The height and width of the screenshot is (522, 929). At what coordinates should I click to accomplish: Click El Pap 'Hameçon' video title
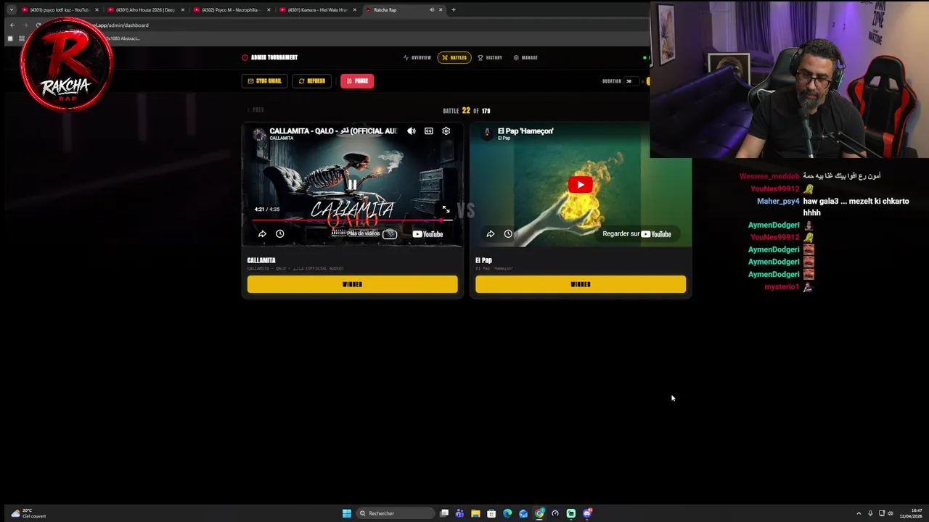pos(525,131)
